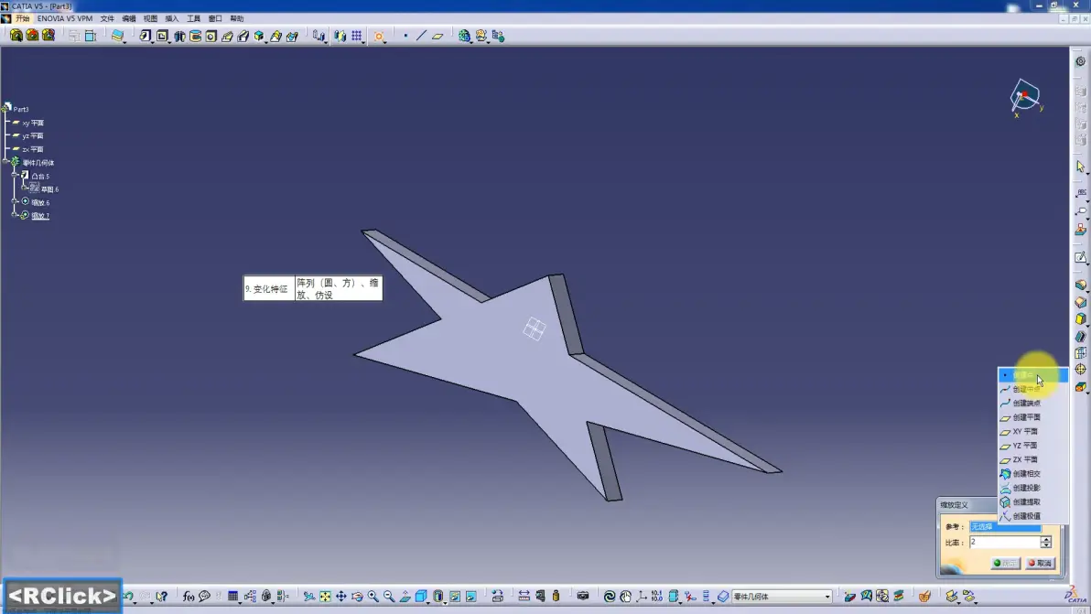Select the Plane creation tool in top toolbar
The height and width of the screenshot is (614, 1091).
[x=437, y=36]
